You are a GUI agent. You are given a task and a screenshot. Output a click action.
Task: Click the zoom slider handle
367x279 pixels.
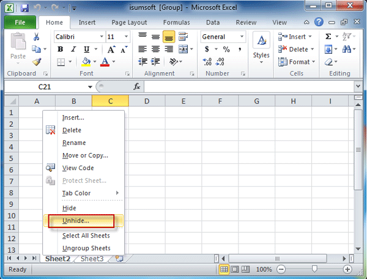pos(314,269)
